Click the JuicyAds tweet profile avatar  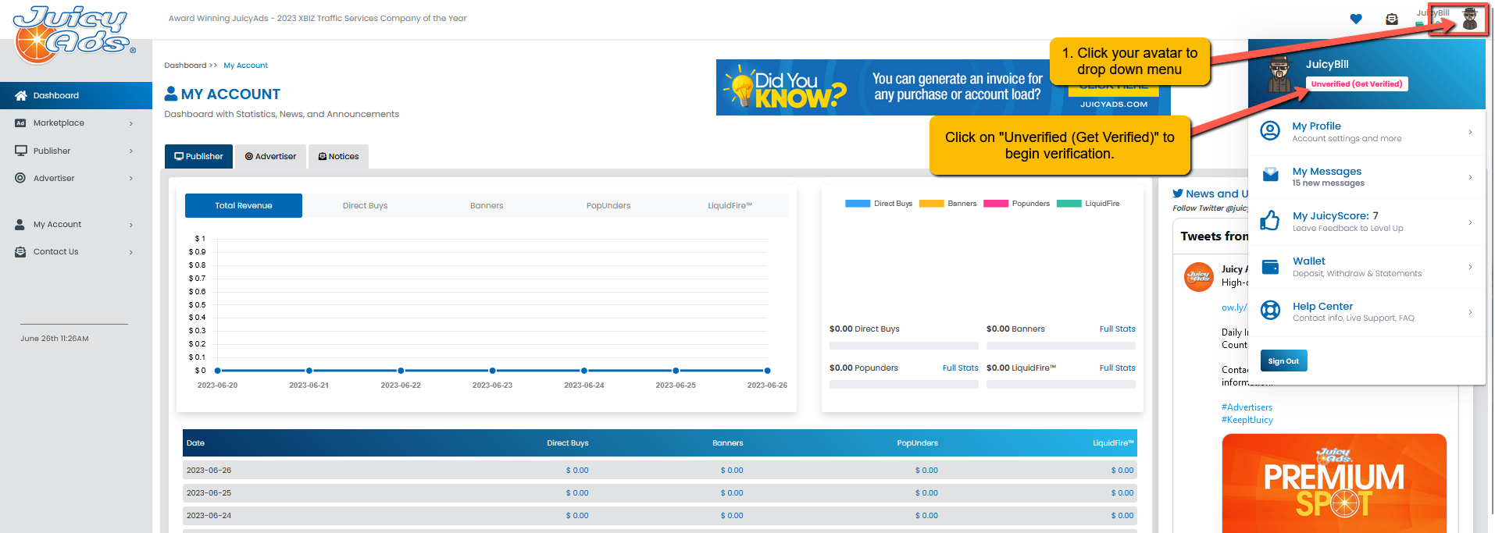coord(1199,277)
